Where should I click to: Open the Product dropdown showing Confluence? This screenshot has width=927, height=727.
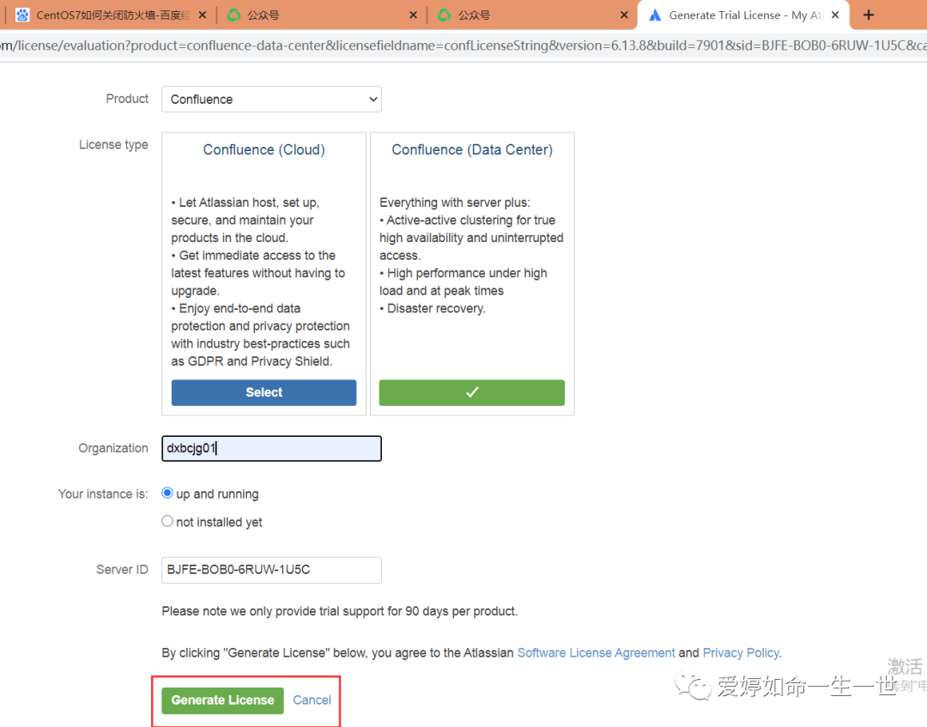click(271, 100)
